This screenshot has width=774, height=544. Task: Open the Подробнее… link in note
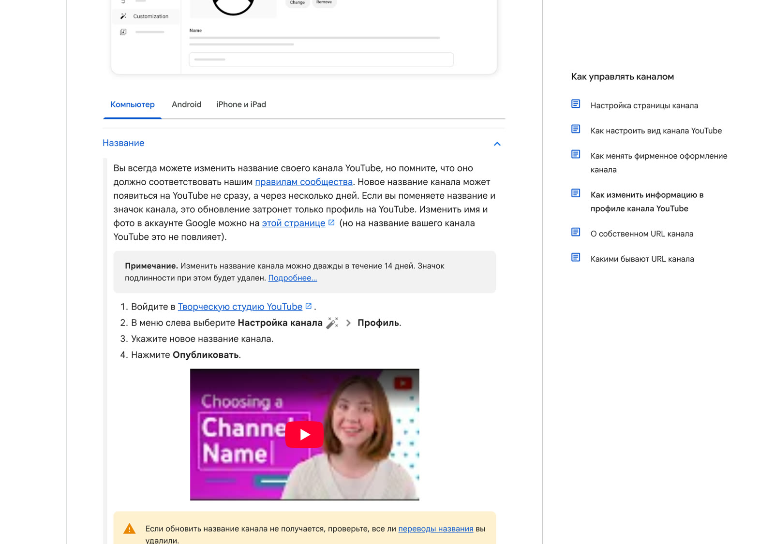click(x=293, y=278)
